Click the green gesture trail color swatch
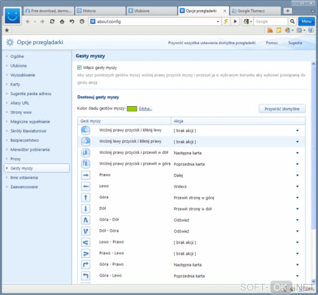 pyautogui.click(x=132, y=109)
